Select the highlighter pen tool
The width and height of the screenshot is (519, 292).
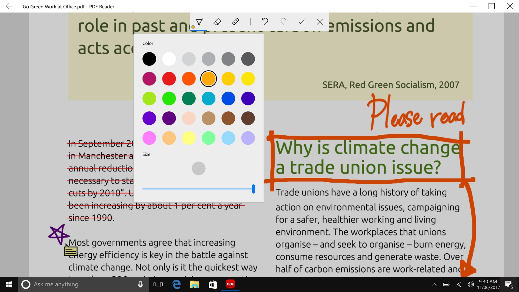(199, 22)
